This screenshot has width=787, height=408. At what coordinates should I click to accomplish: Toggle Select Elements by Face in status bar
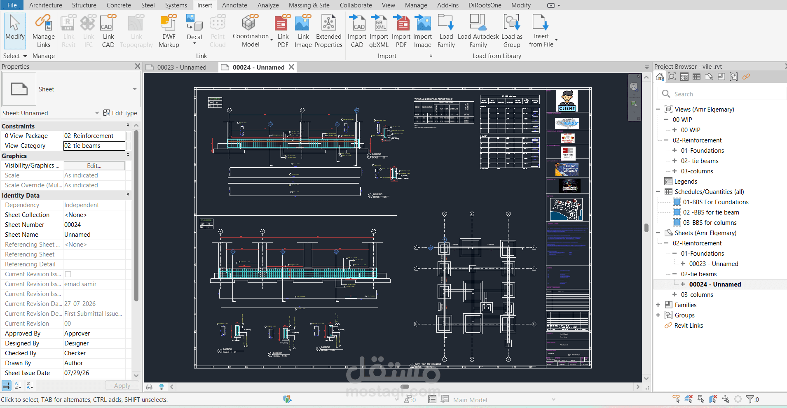(x=713, y=399)
